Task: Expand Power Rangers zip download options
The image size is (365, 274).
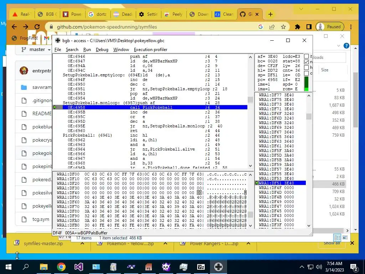Action: click(x=248, y=243)
